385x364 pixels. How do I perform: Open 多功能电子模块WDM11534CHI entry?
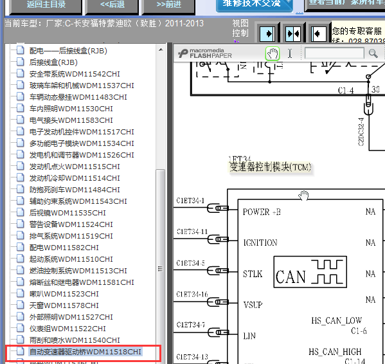(x=82, y=143)
